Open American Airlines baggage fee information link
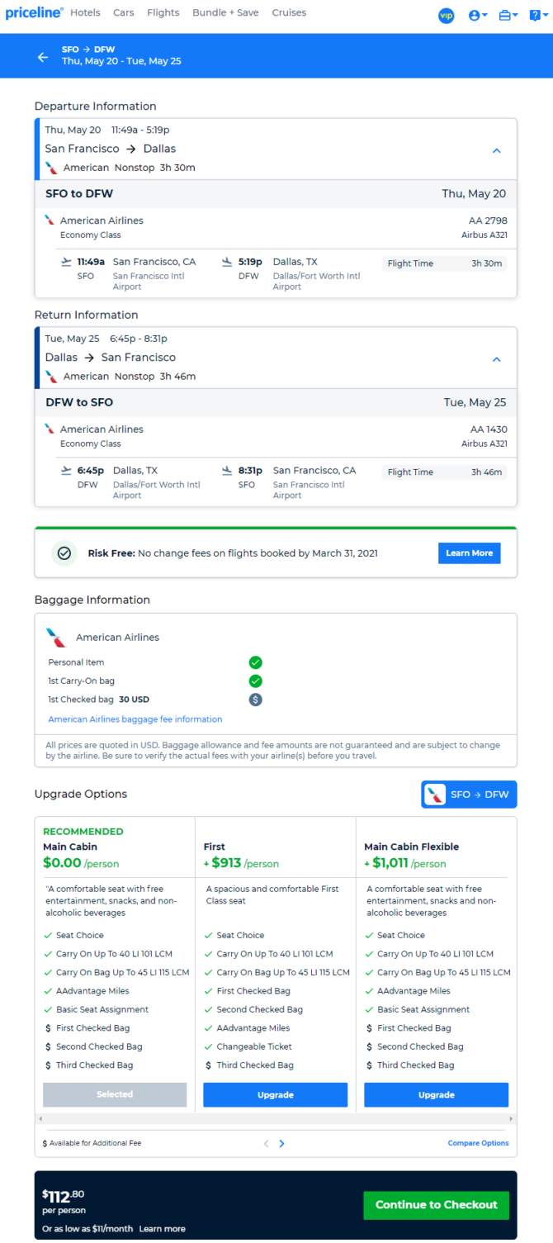Viewport: 553px width, 1243px height. (135, 719)
